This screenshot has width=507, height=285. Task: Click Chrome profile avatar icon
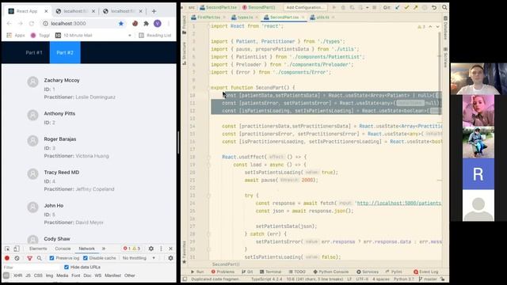click(157, 23)
